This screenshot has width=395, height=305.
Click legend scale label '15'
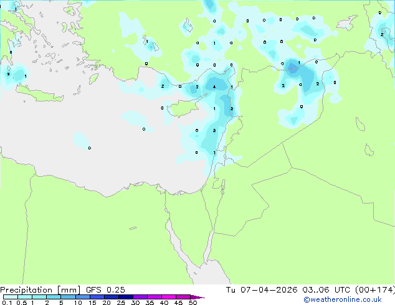click(92, 303)
